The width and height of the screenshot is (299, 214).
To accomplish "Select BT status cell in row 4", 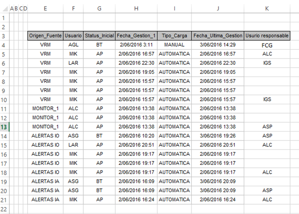I will pos(99,45).
